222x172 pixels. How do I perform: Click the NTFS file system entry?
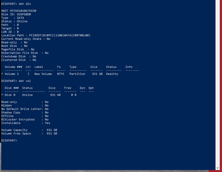click(x=61, y=74)
